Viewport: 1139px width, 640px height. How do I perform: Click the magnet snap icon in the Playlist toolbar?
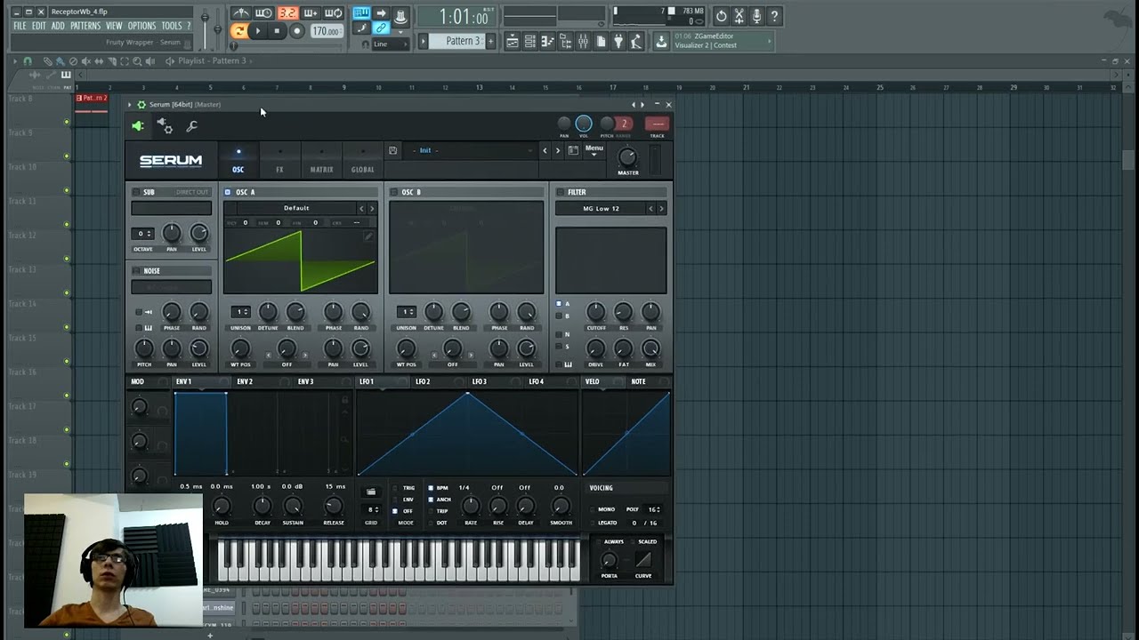tap(28, 61)
